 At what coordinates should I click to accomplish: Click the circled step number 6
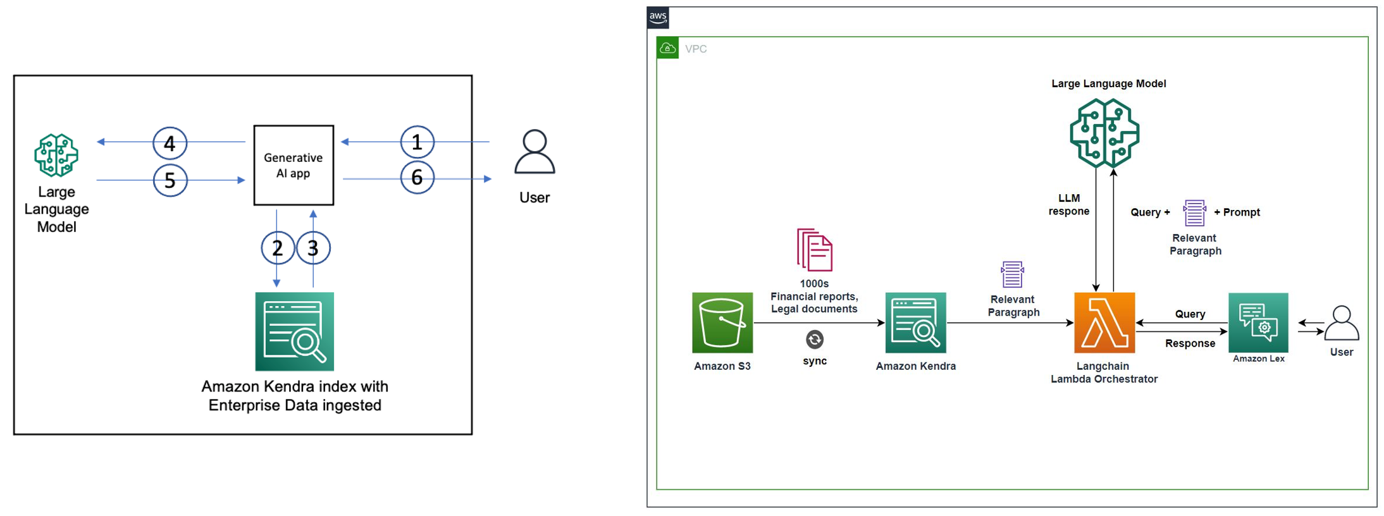tap(417, 178)
